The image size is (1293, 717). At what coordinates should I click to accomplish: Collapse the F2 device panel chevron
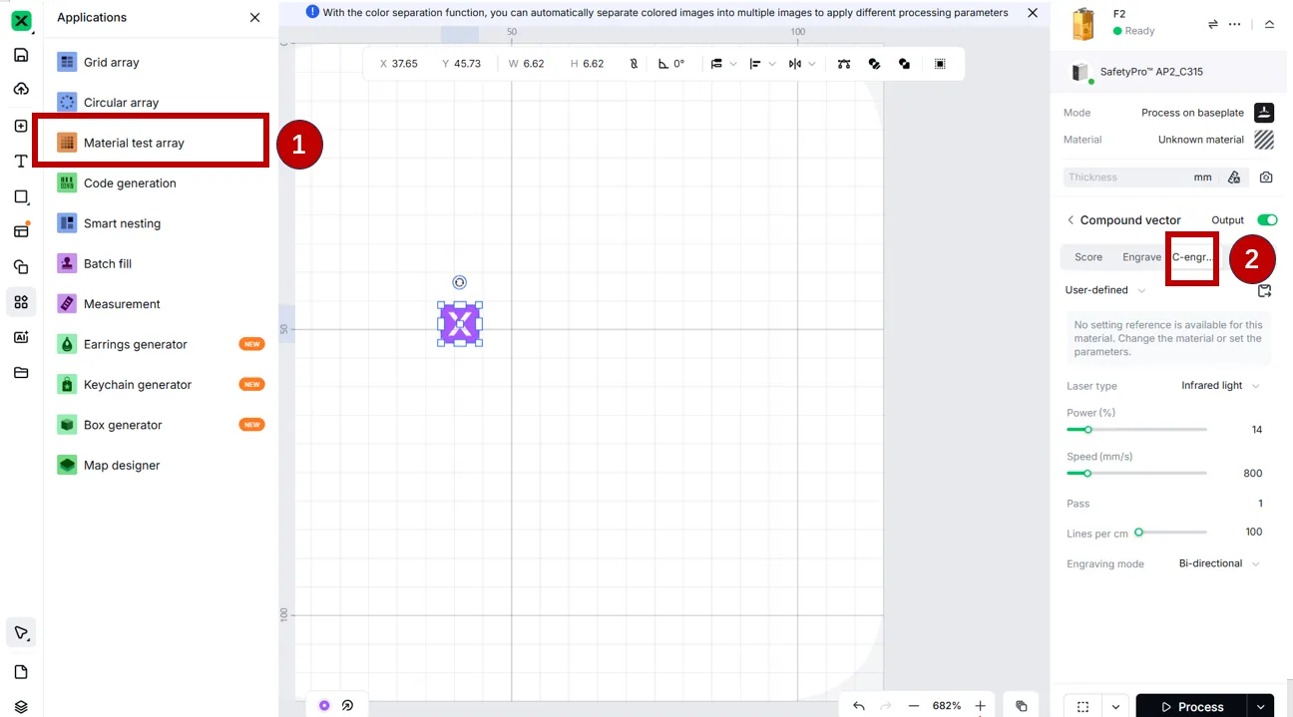pos(1269,24)
